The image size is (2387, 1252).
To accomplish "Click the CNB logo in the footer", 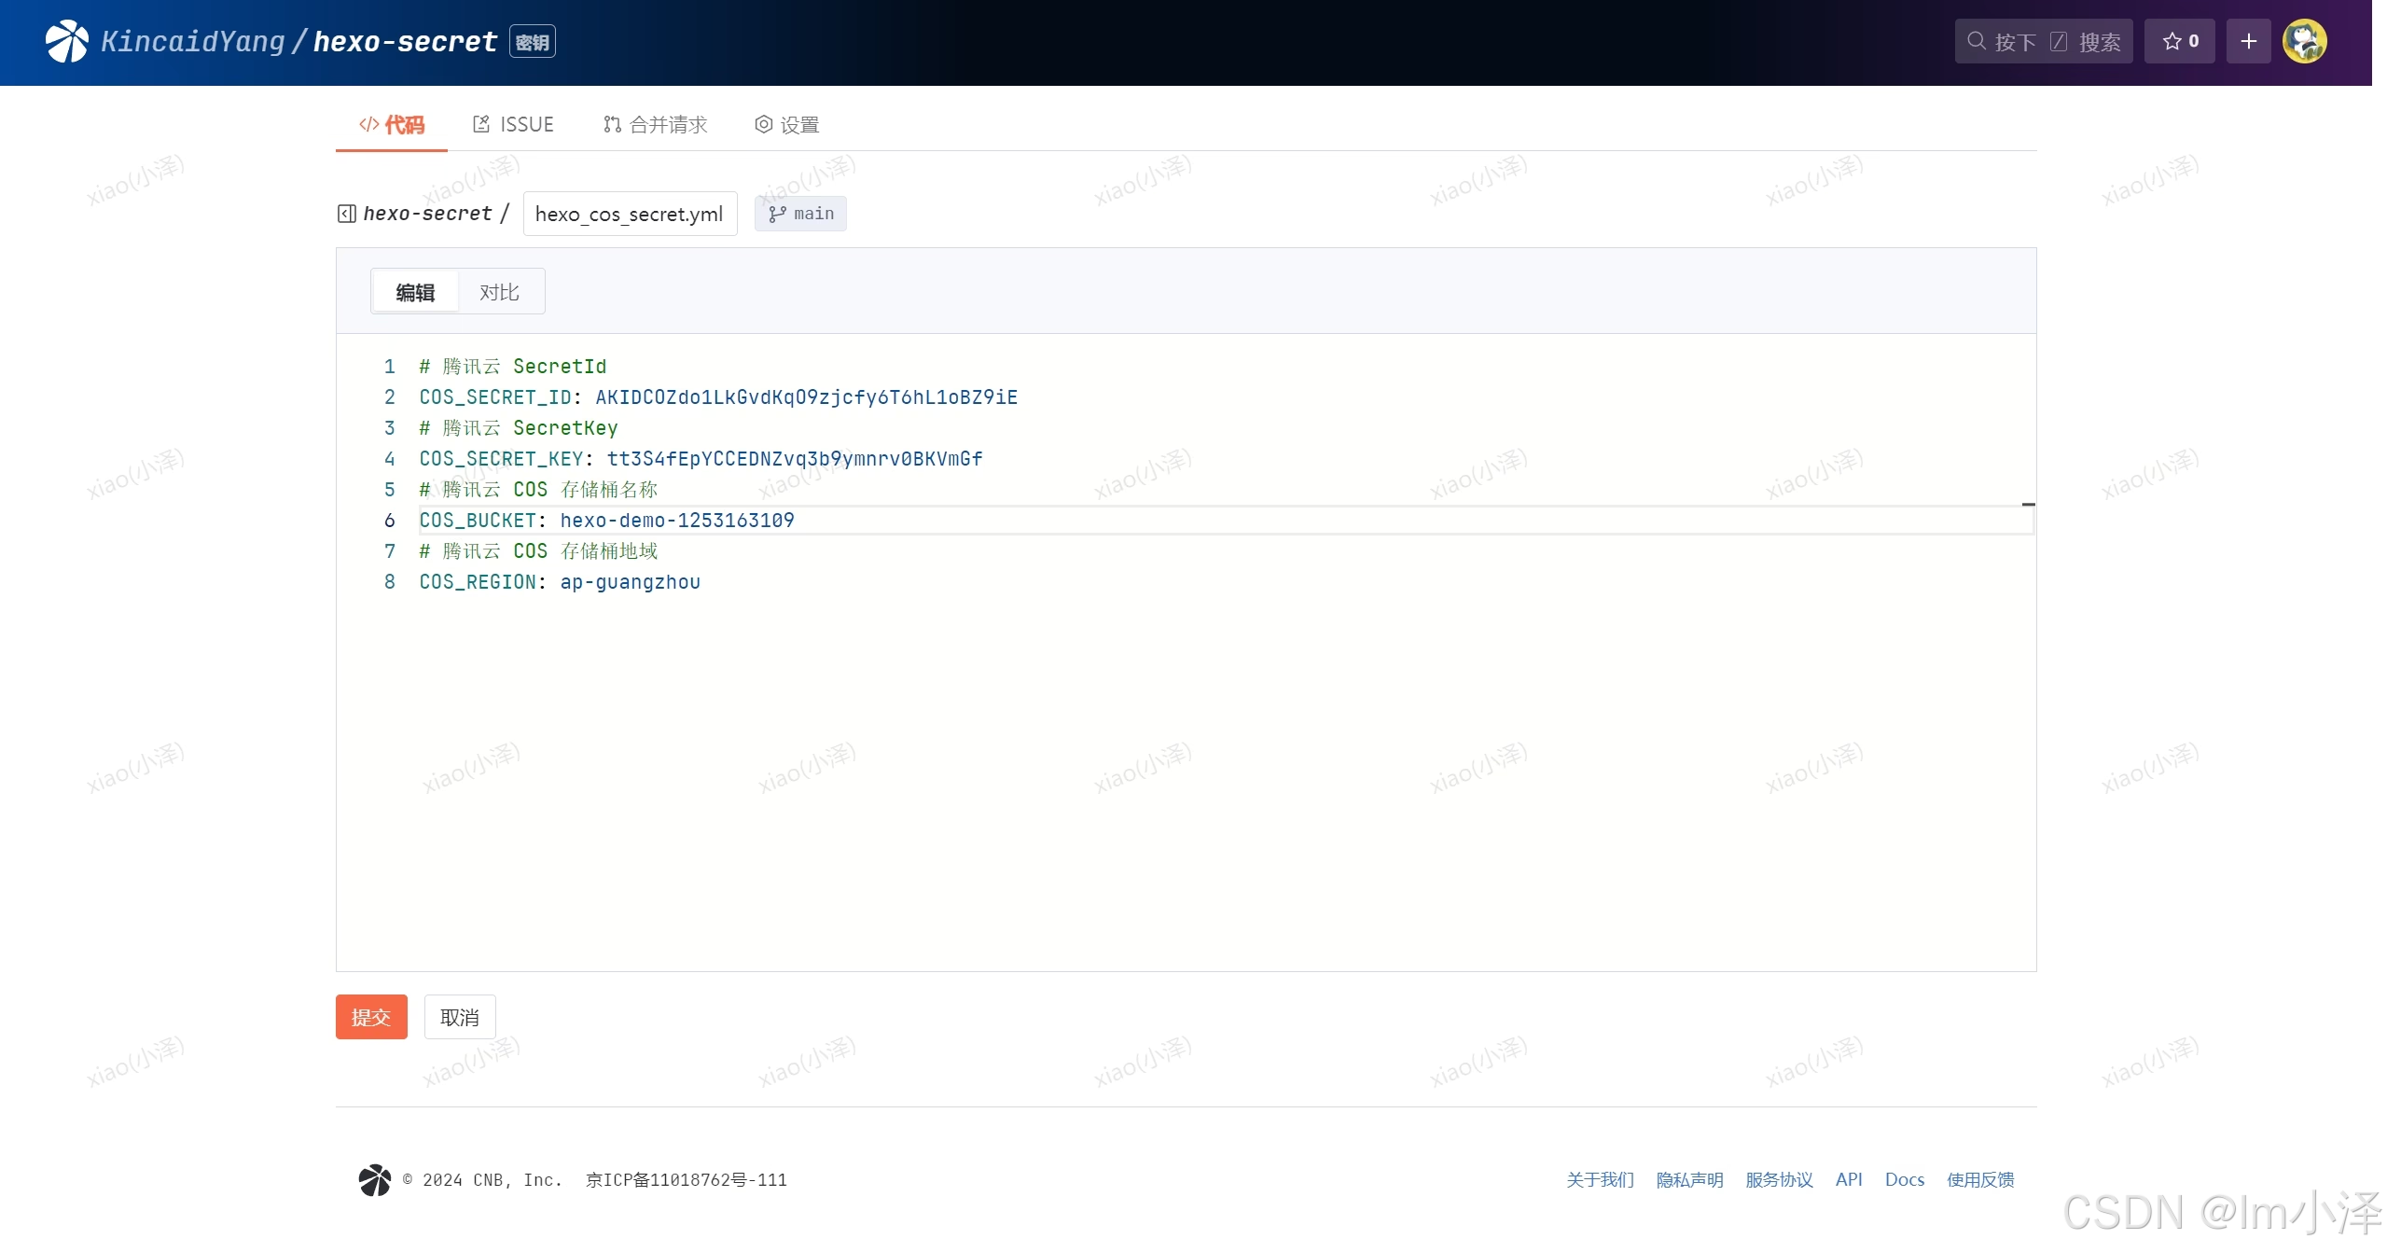I will 375,1180.
